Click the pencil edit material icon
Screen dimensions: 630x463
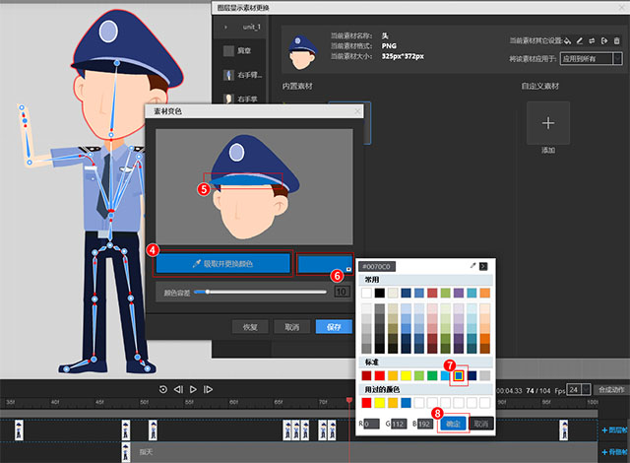pos(581,41)
